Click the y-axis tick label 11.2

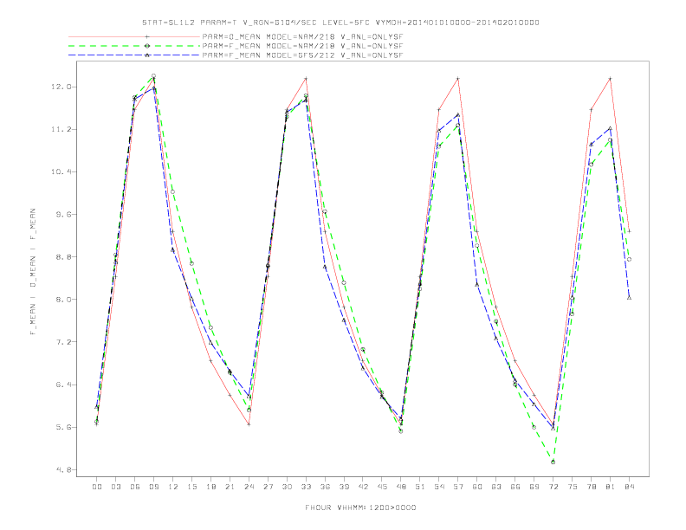(61, 129)
